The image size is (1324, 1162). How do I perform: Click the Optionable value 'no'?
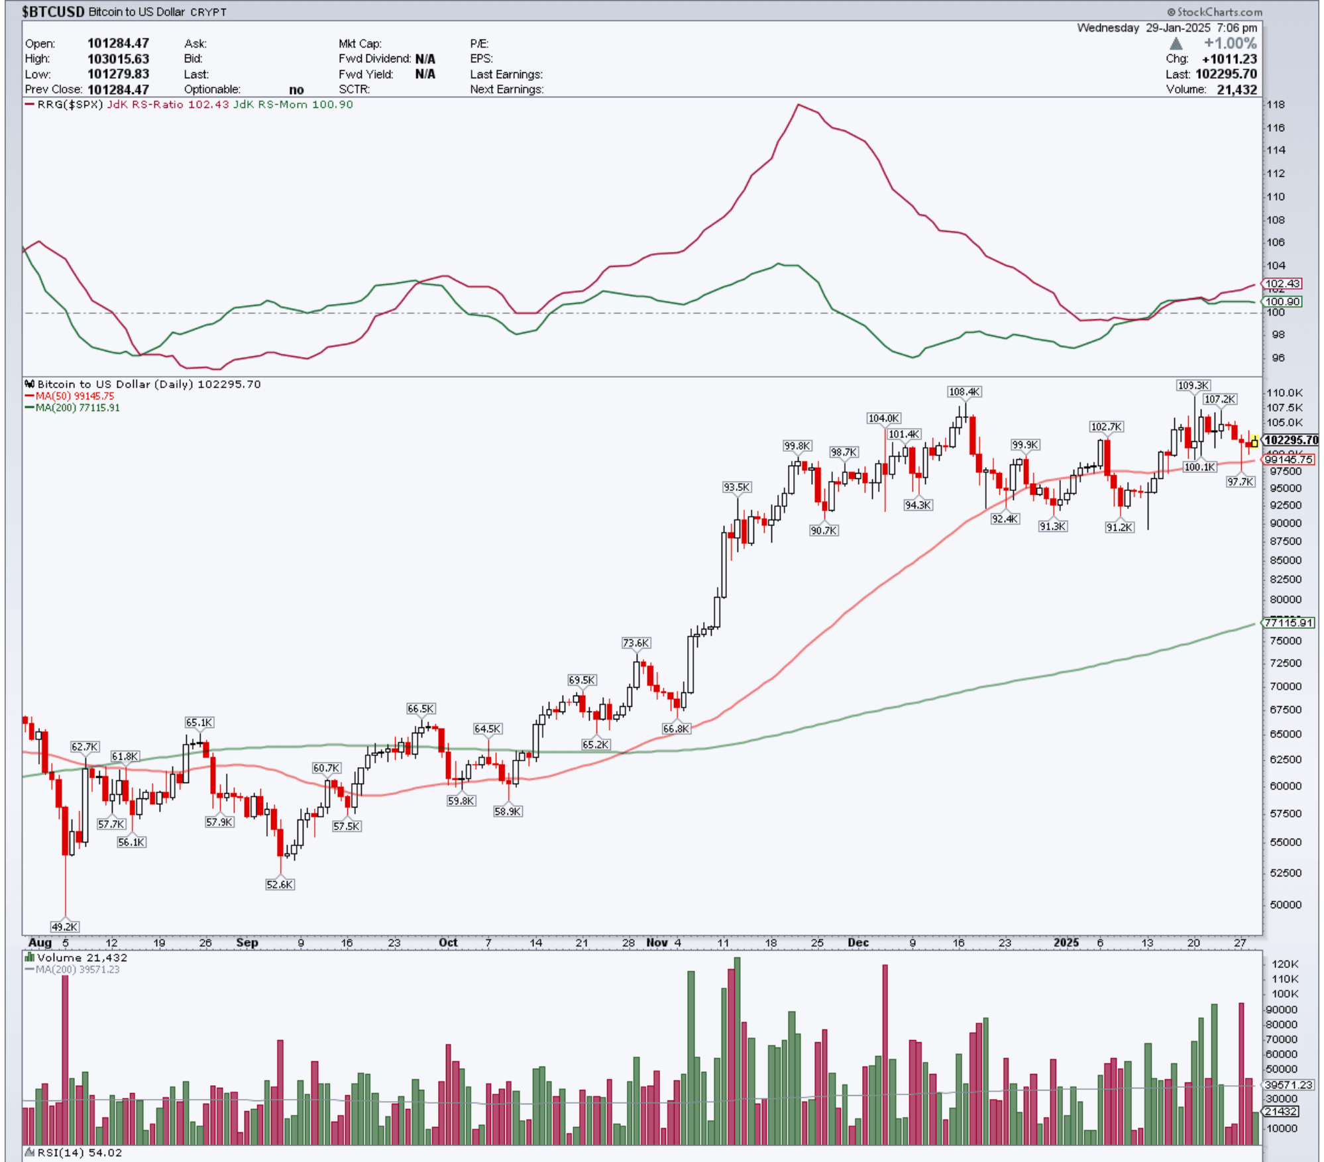(x=296, y=89)
